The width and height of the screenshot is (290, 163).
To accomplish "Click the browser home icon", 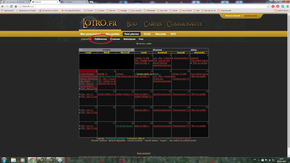I will click(16, 6).
